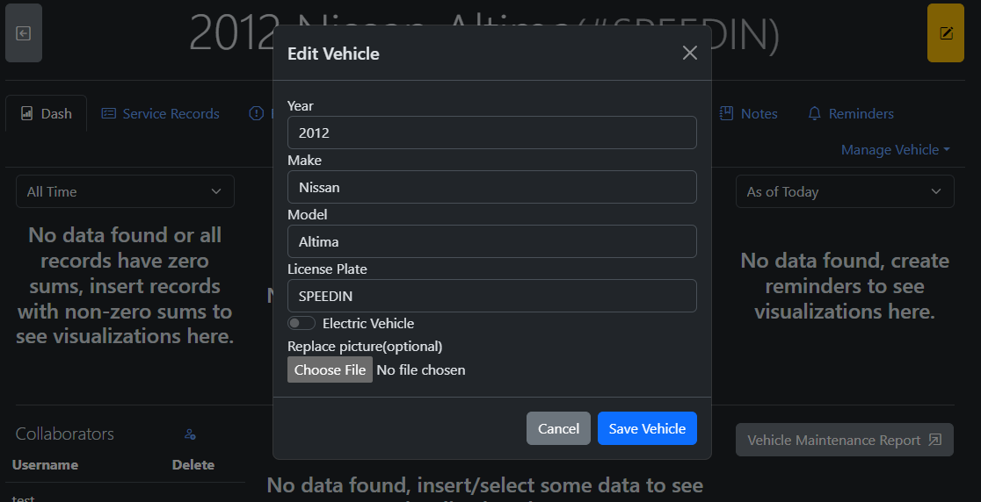Open the All Time dropdown

(x=125, y=191)
